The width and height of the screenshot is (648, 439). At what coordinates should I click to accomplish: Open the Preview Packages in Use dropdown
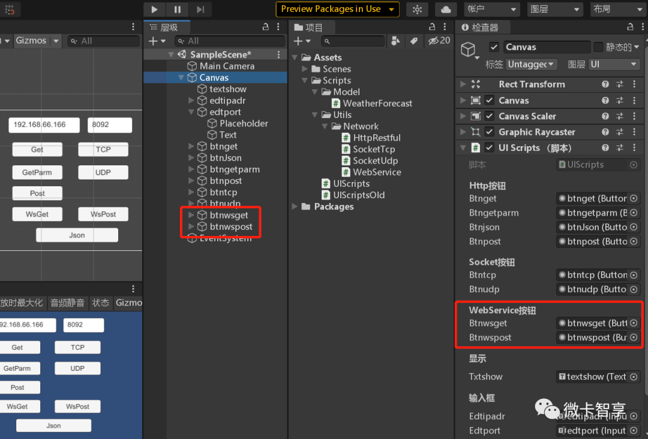337,9
